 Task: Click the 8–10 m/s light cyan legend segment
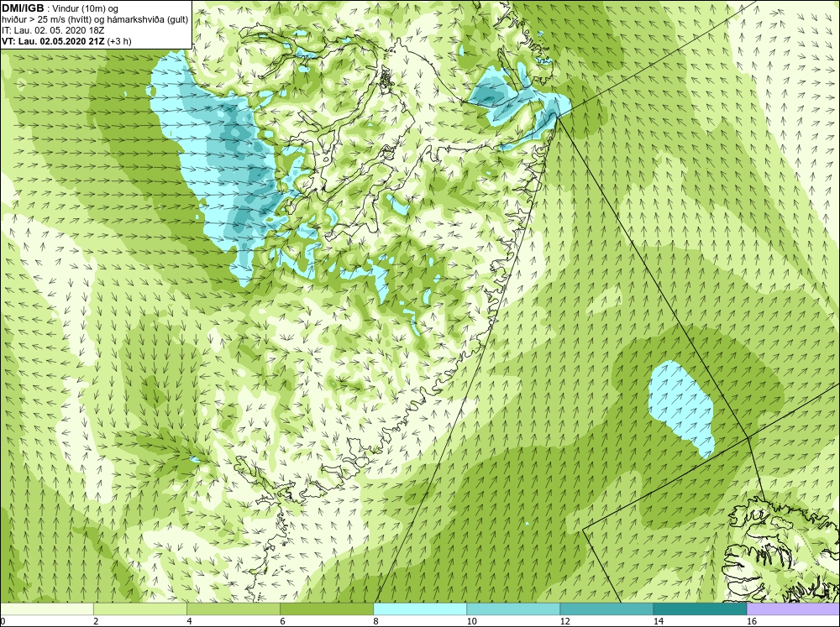420,609
